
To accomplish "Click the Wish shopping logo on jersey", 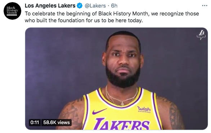I will (x=144, y=109).
